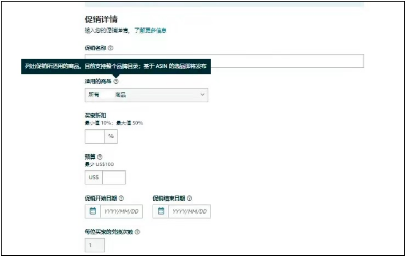Click the help icon beside 促销名称
The width and height of the screenshot is (405, 256).
(x=110, y=48)
